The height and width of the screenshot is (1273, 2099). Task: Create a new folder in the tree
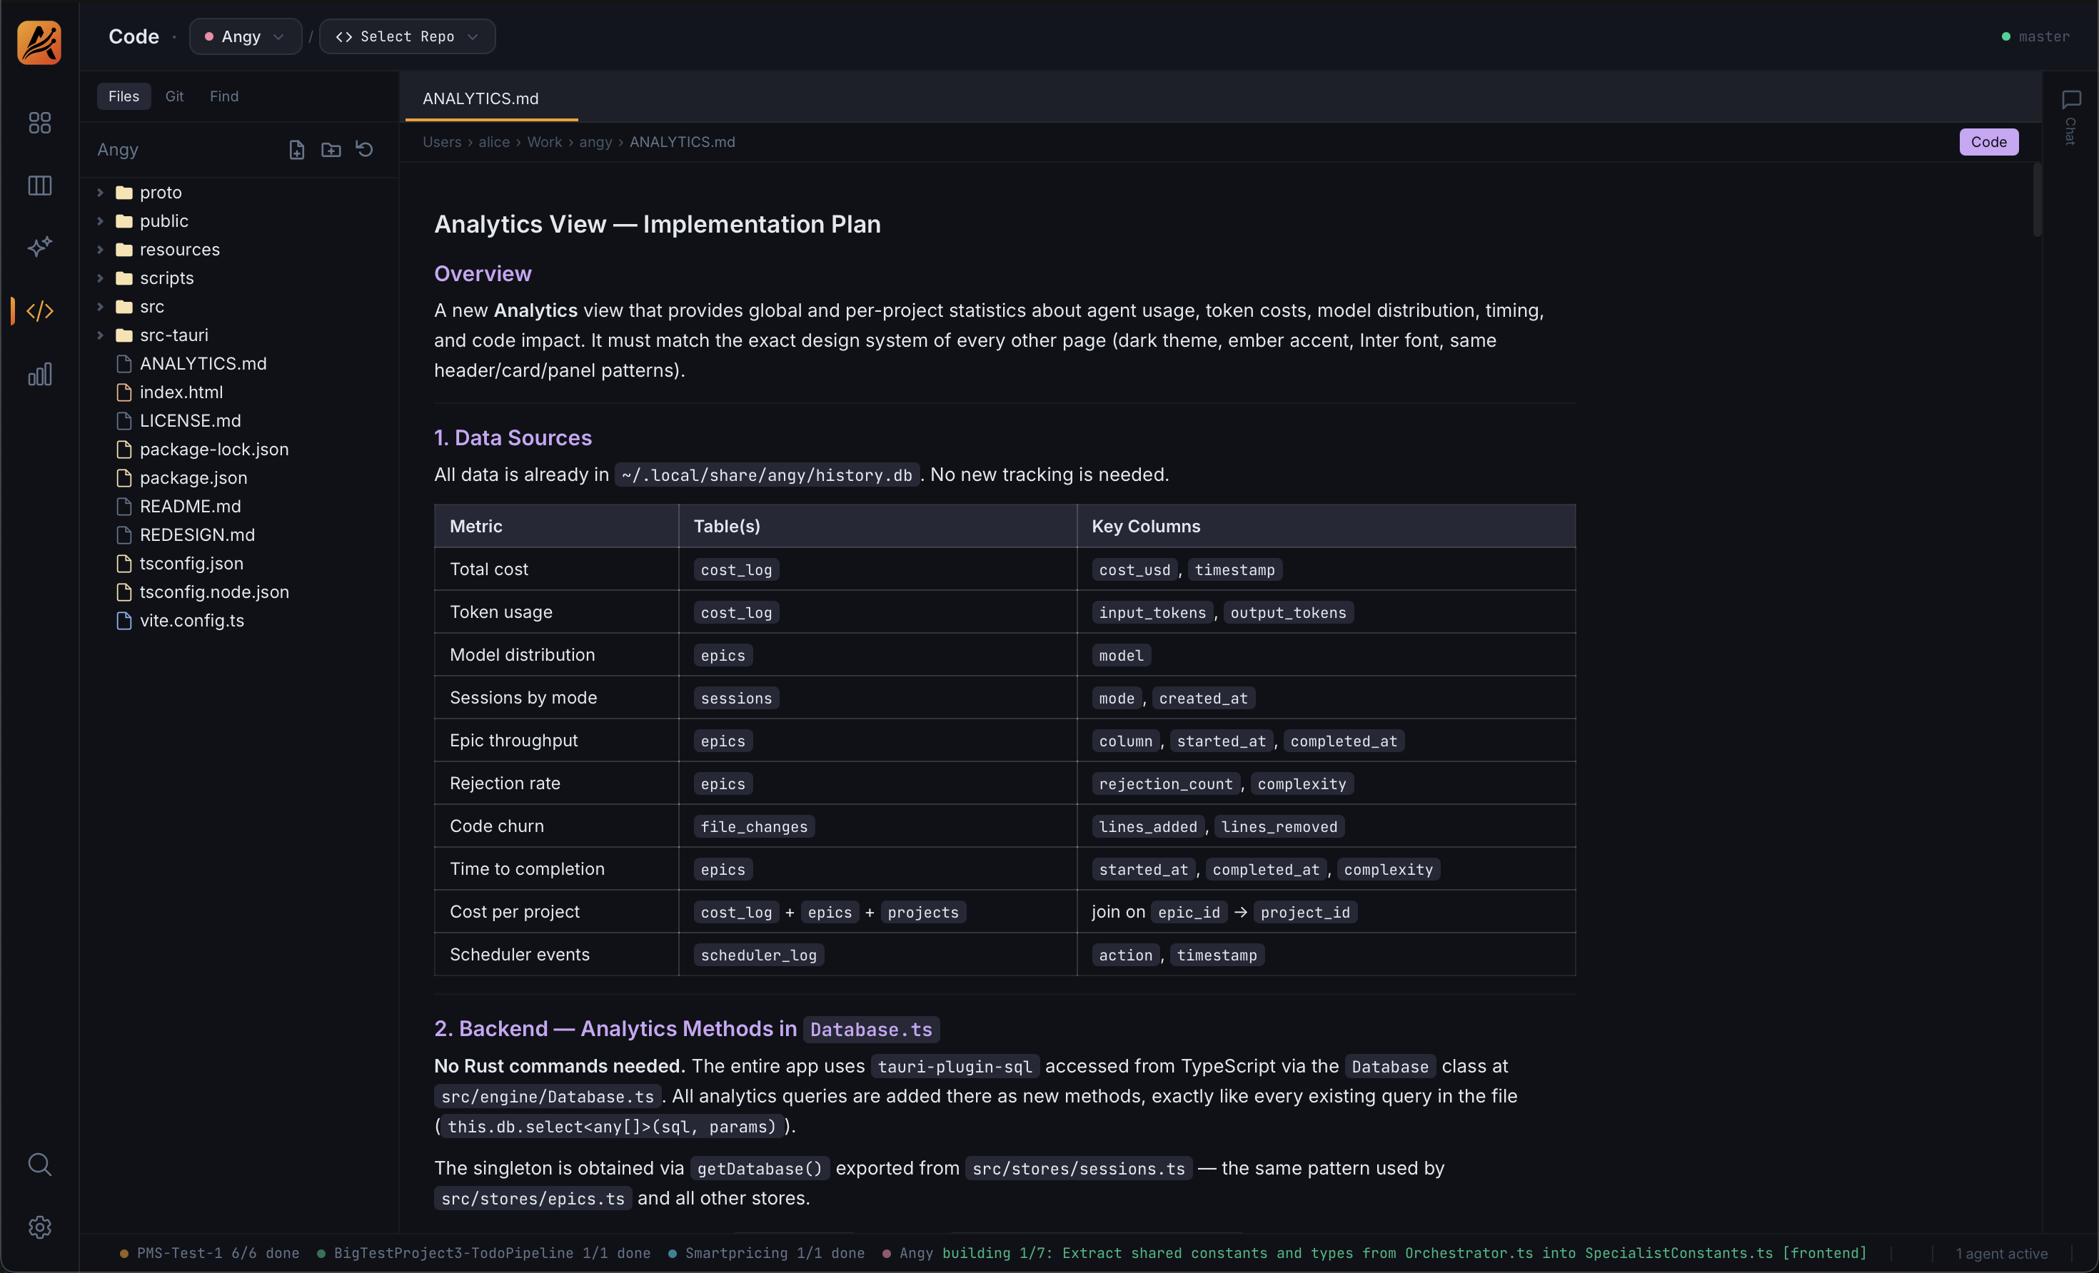pos(331,149)
